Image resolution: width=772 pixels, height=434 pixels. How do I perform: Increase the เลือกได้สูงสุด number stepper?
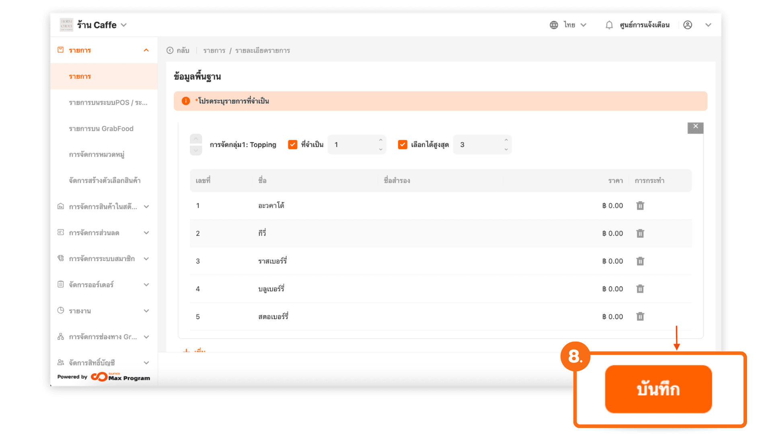506,140
